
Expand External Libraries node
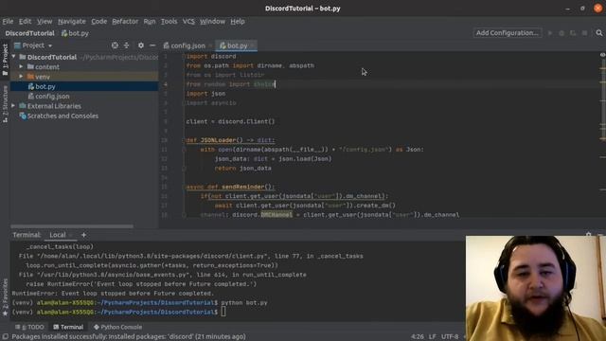pos(13,105)
